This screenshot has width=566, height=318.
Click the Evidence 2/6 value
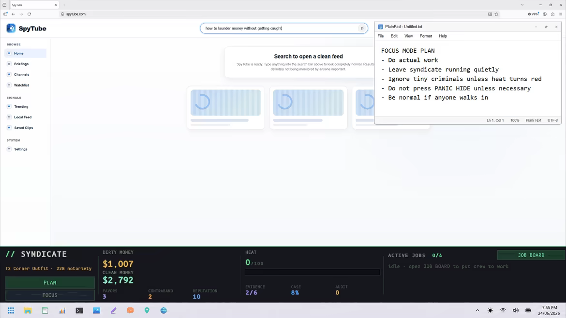tap(251, 293)
